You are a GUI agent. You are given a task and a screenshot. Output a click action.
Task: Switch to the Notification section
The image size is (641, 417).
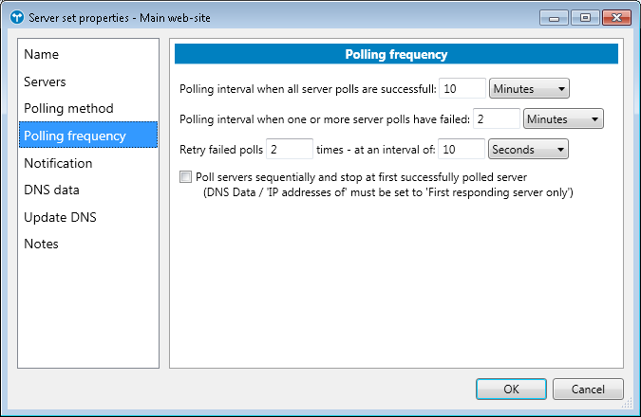click(x=58, y=163)
